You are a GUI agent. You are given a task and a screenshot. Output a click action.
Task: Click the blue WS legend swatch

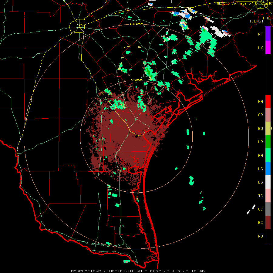pos(268,169)
